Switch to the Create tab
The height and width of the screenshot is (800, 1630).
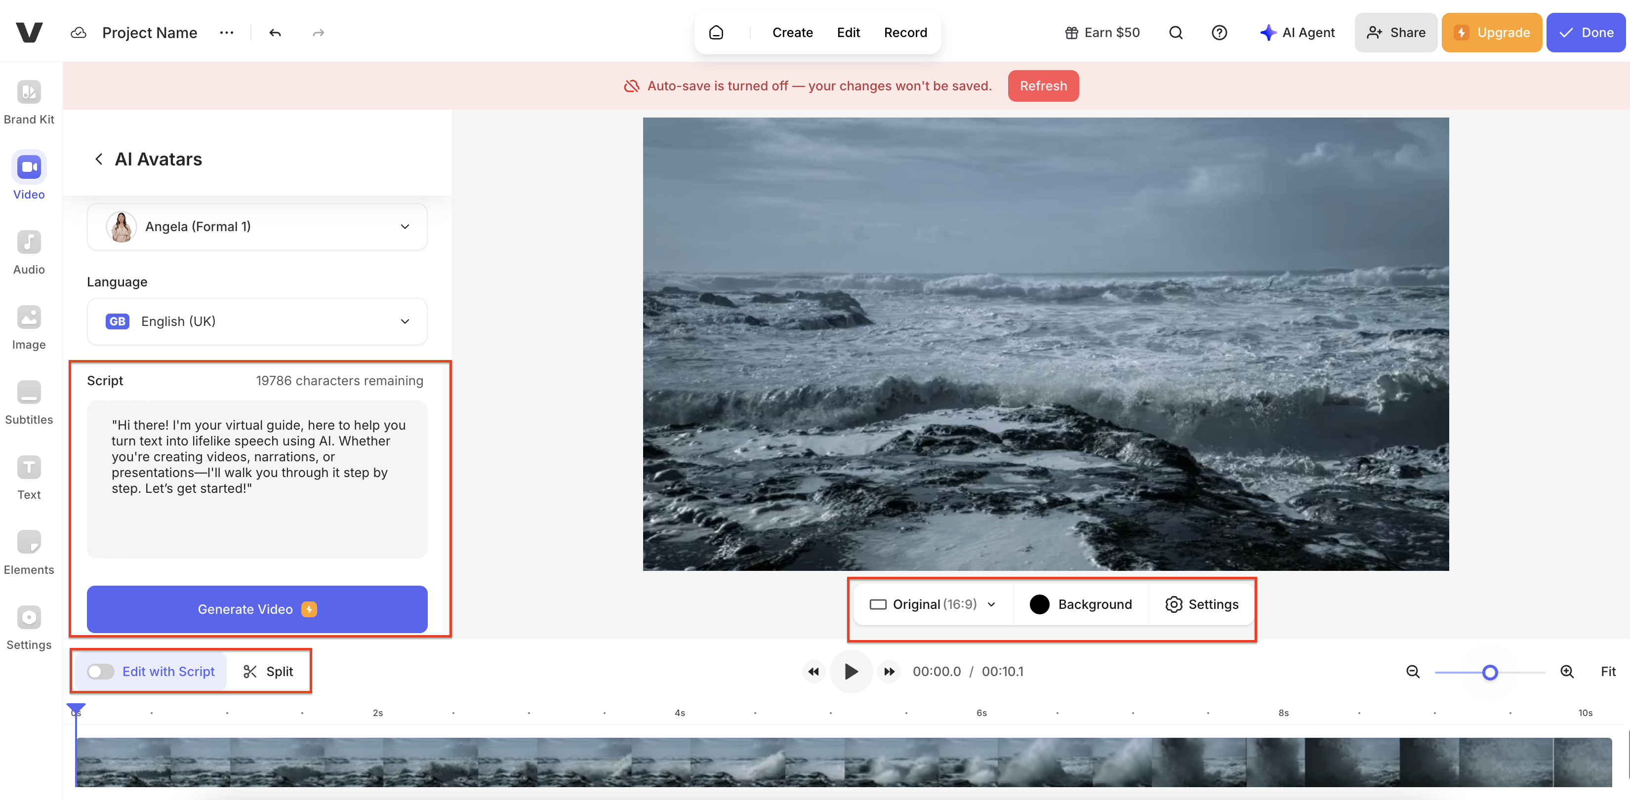792,33
